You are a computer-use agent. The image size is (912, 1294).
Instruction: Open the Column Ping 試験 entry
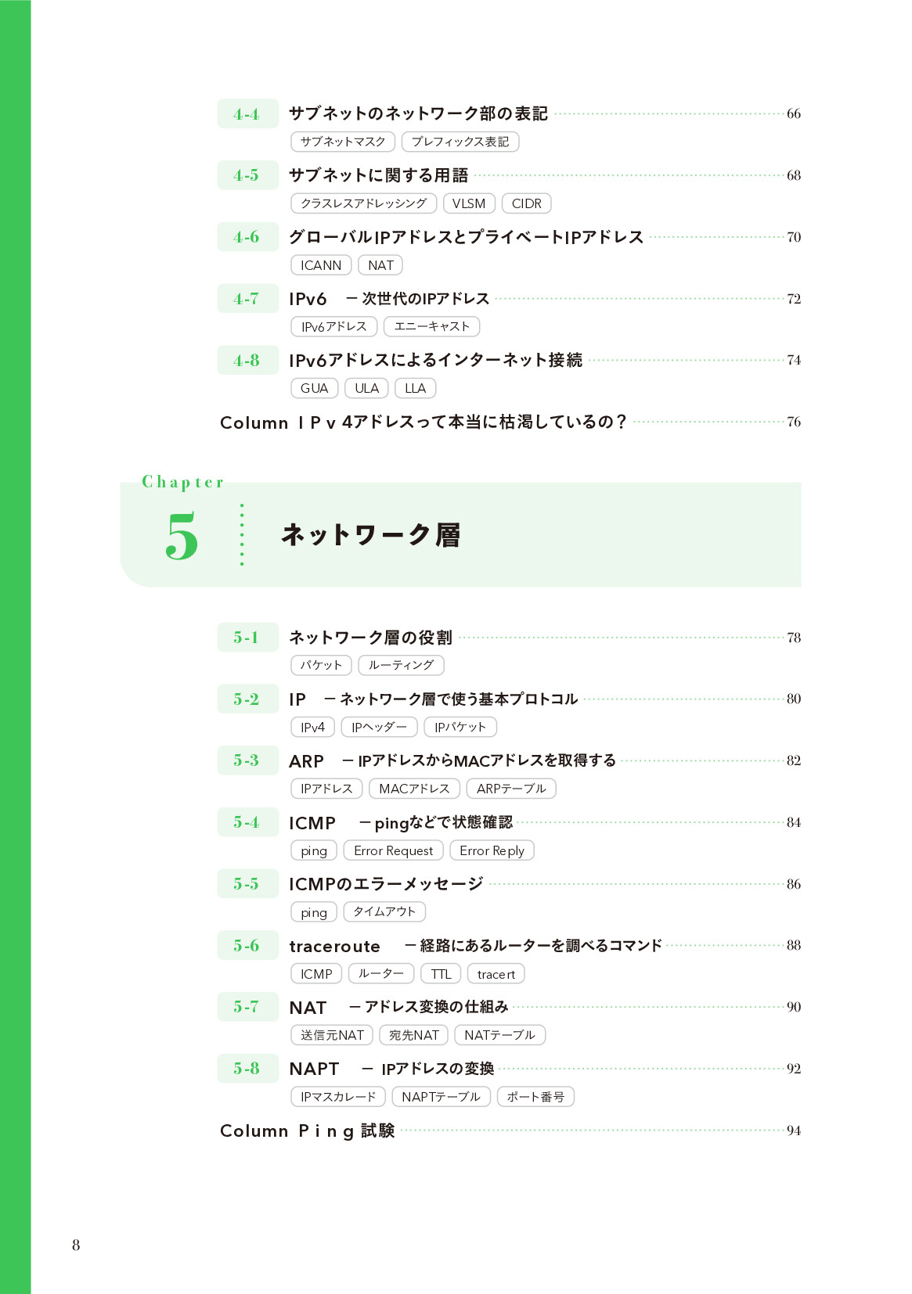[307, 1130]
